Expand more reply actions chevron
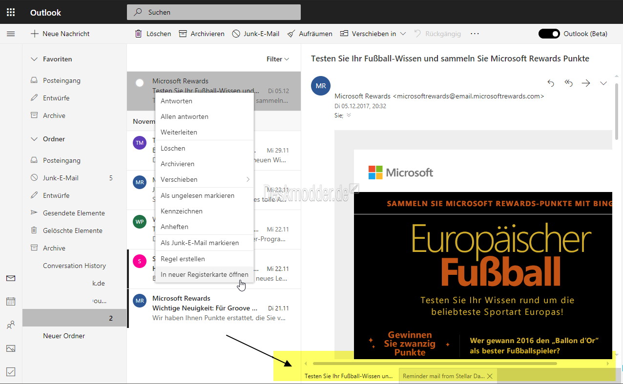Screen dimensions: 623x384 point(603,83)
